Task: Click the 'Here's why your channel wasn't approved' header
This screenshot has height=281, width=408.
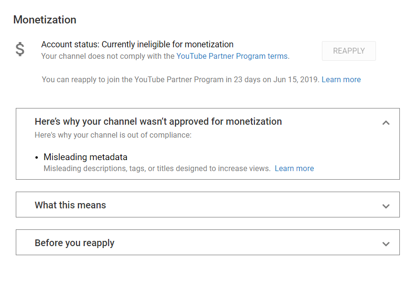Action: (x=158, y=122)
